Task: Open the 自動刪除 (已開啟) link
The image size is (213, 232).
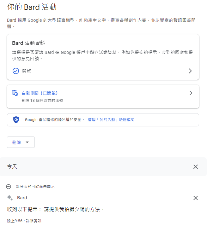Action: (40, 93)
